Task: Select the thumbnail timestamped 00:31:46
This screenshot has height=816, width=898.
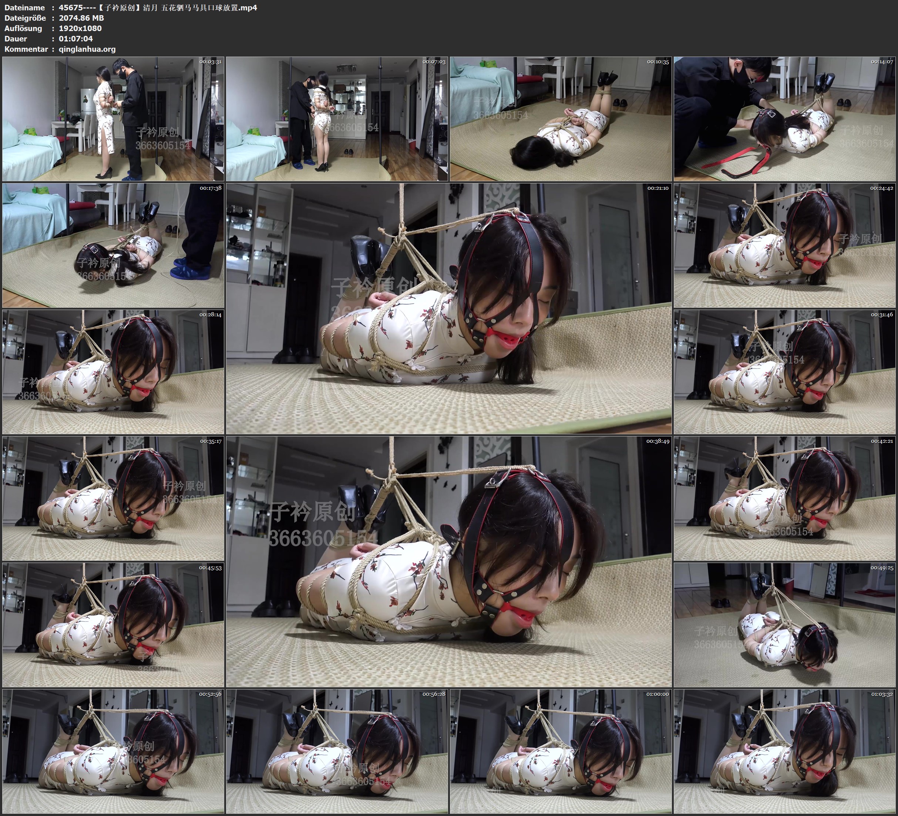Action: pyautogui.click(x=784, y=372)
